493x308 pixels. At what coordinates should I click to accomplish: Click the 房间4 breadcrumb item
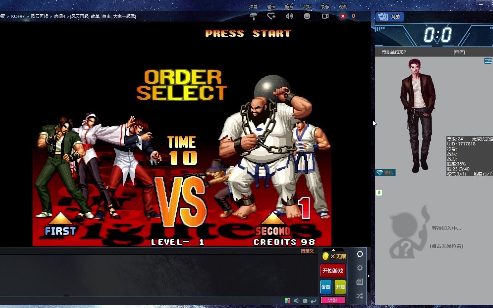59,16
